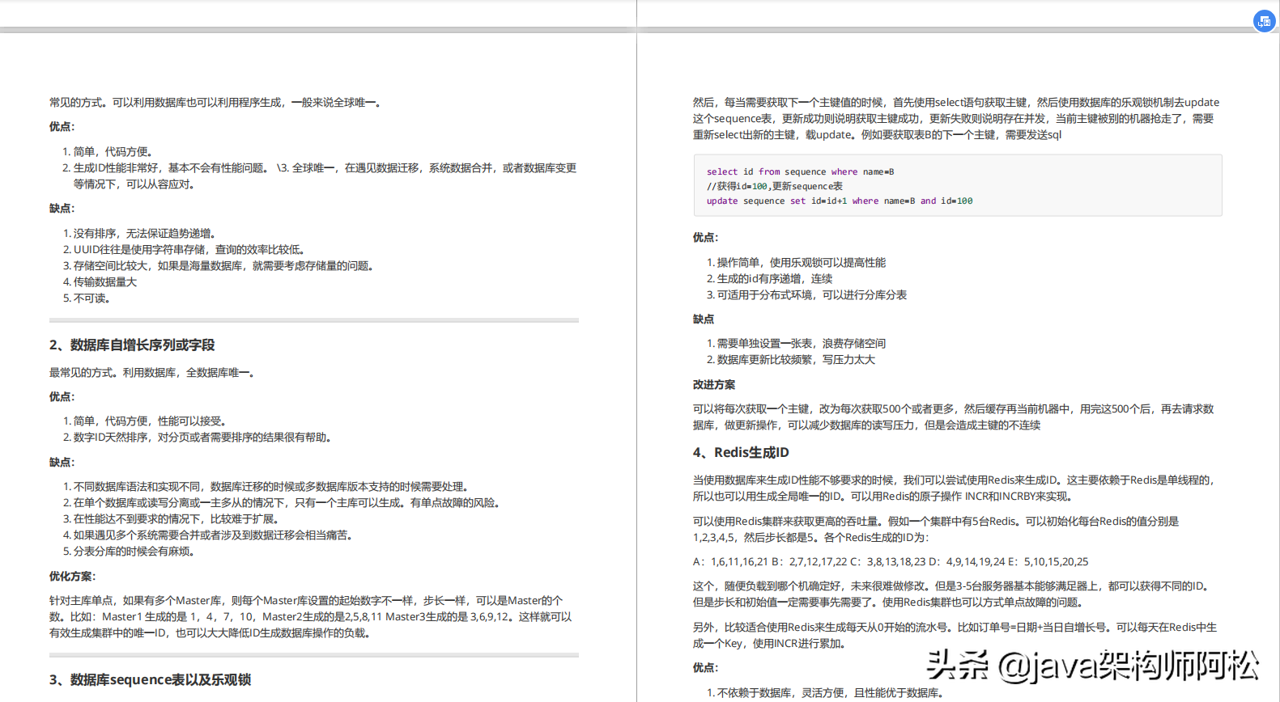Screen dimensions: 1280x702
Task: Click list item '在单个数据库或读写分离'
Action: [283, 502]
